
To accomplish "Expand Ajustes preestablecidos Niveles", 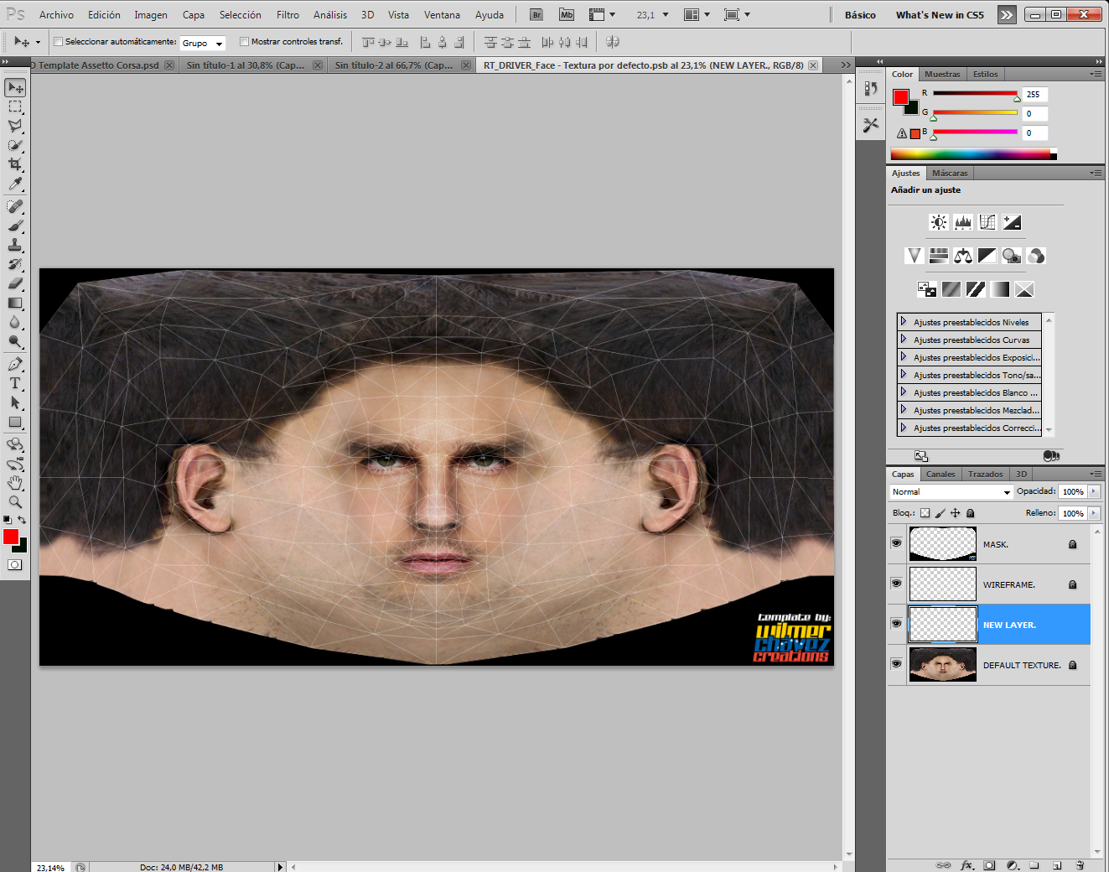I will 903,321.
